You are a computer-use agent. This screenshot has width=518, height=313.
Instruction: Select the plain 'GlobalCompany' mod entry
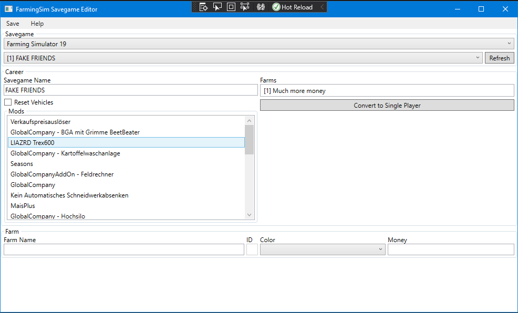pyautogui.click(x=126, y=185)
